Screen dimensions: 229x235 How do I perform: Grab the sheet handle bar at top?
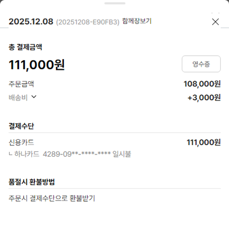(x=114, y=3)
